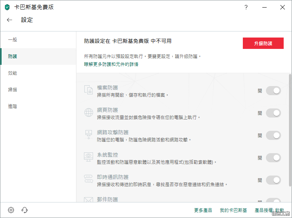The width and height of the screenshot is (292, 218).
Task: Toggle the 系統監控 switch
Action: tap(273, 158)
